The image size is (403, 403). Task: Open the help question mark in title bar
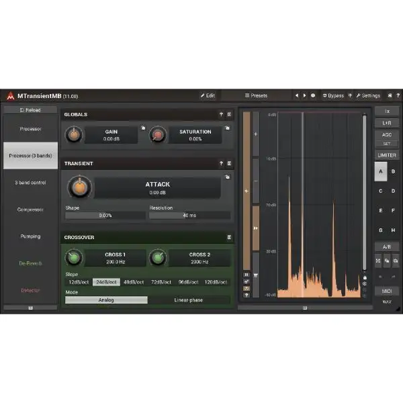point(398,95)
